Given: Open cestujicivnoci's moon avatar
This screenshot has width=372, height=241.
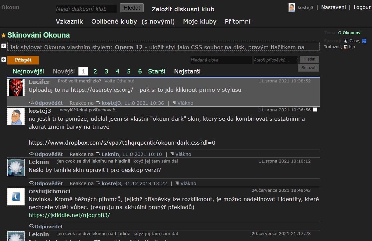Looking at the screenshot, I should (16, 197).
